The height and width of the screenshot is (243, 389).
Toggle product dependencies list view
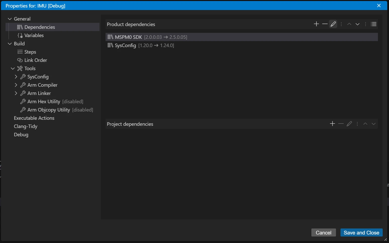pos(374,24)
